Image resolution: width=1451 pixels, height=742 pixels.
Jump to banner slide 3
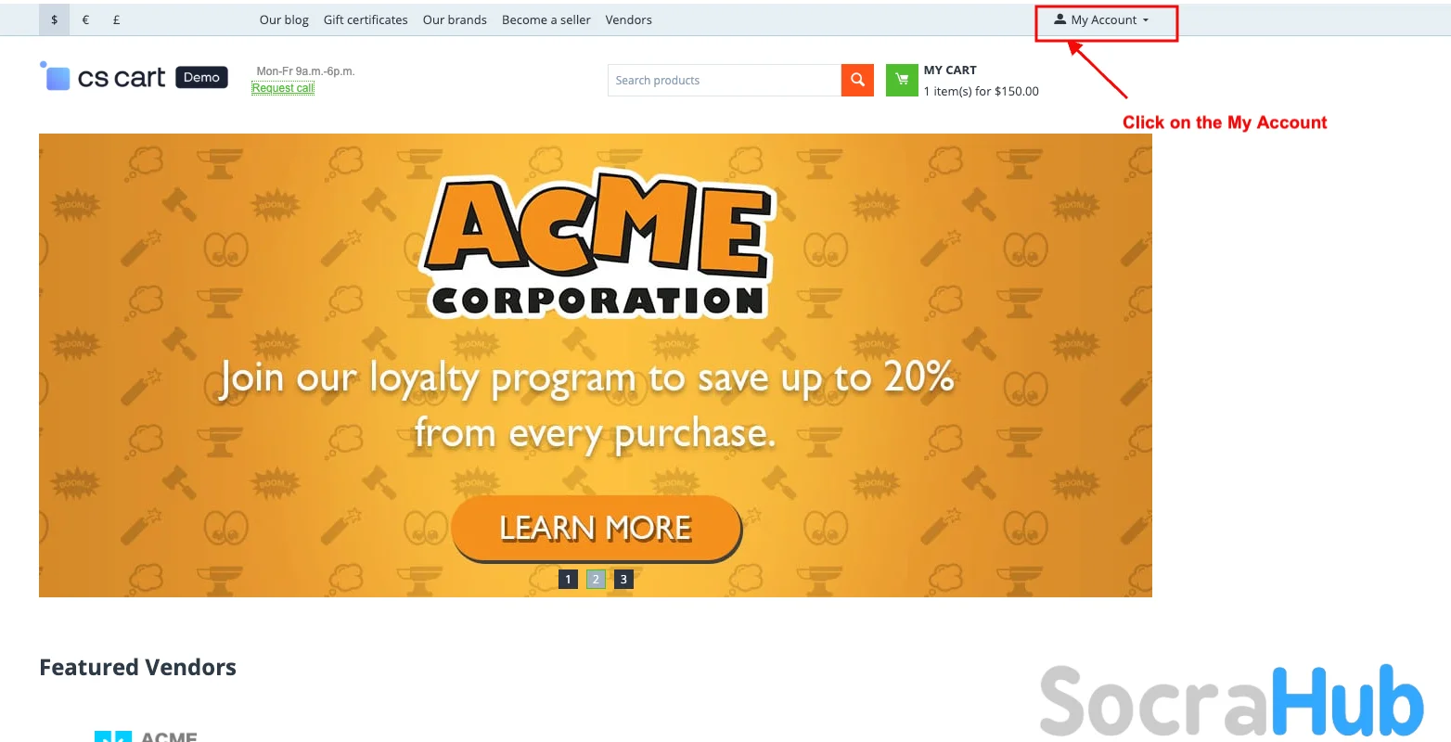point(623,579)
